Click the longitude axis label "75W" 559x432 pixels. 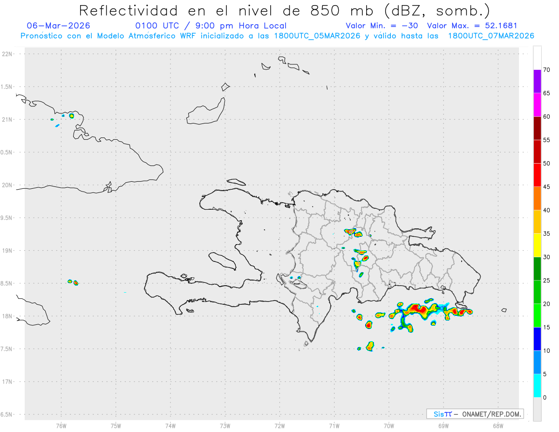(x=116, y=426)
